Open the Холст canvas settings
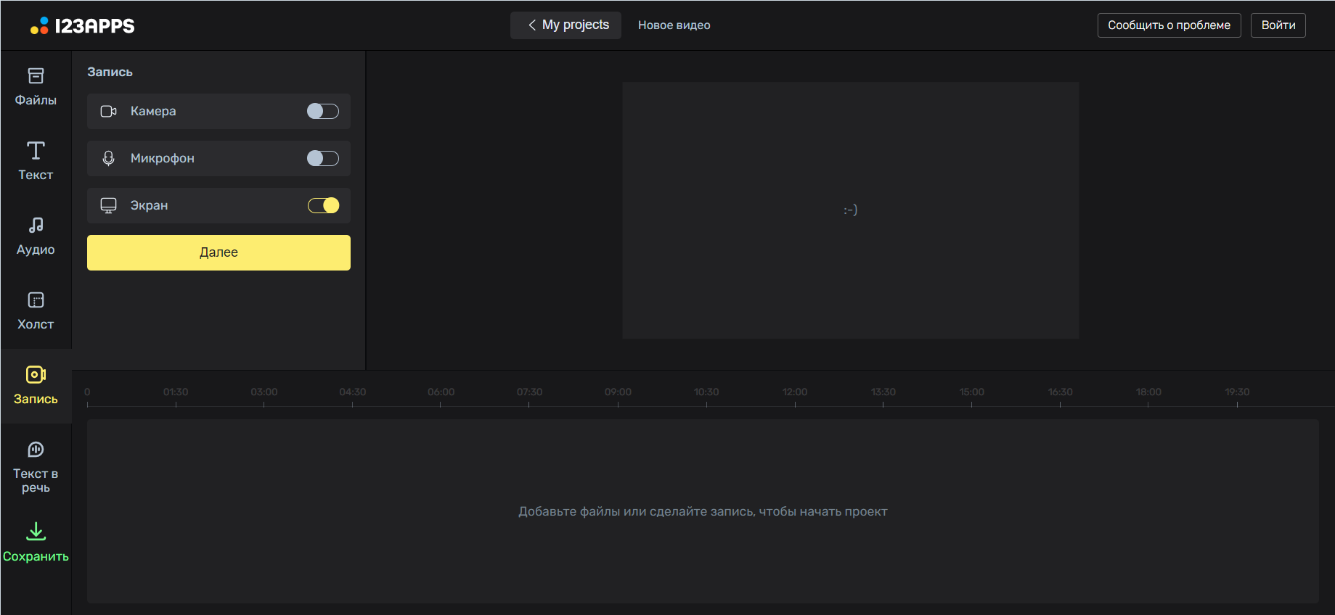The width and height of the screenshot is (1335, 615). click(36, 311)
